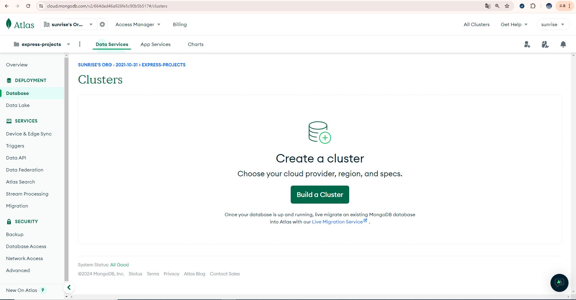
Task: Open Atlas Search in the sidebar
Action: click(20, 182)
